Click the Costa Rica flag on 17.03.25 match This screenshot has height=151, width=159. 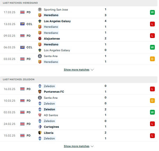point(22,12)
